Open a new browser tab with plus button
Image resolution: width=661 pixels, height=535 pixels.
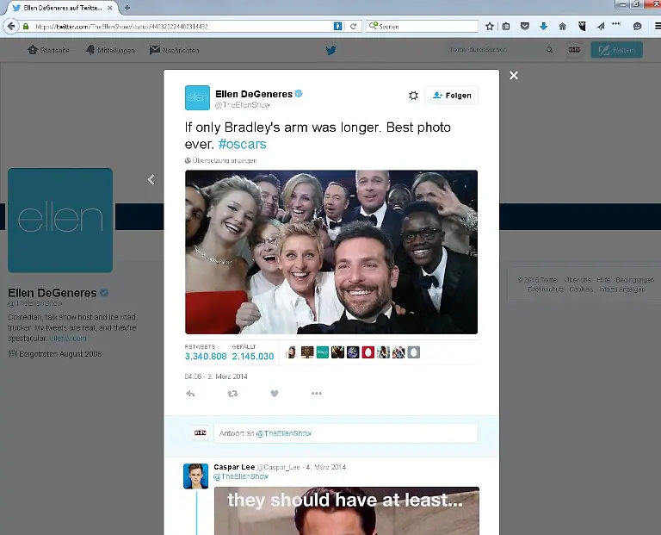point(127,8)
